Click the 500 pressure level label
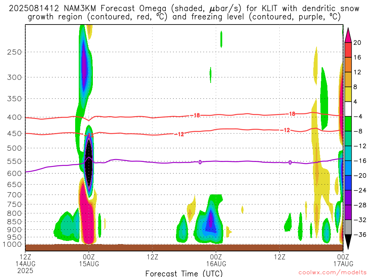 (14, 148)
